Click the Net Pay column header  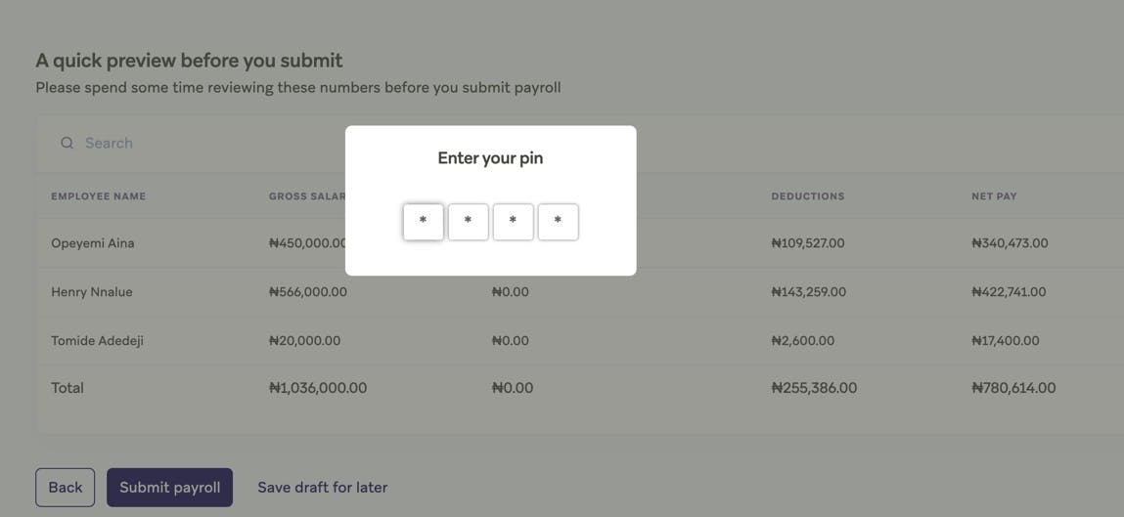point(994,196)
